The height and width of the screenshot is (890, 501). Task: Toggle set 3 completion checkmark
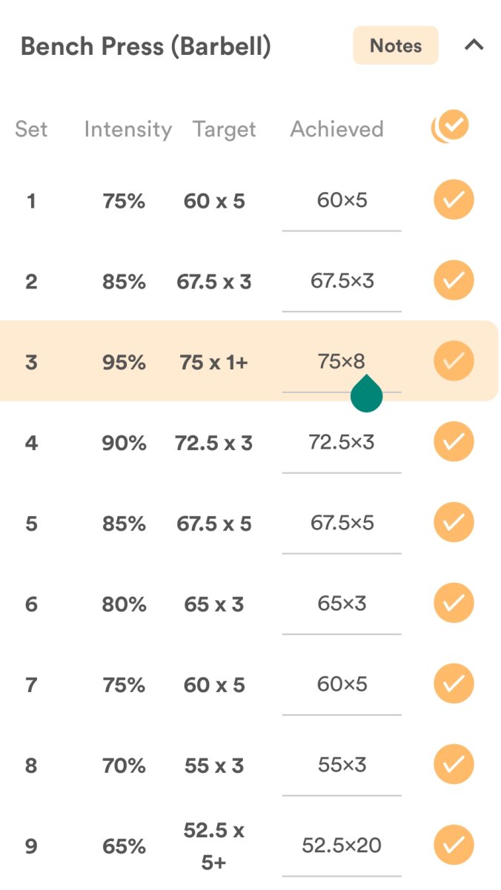click(454, 361)
